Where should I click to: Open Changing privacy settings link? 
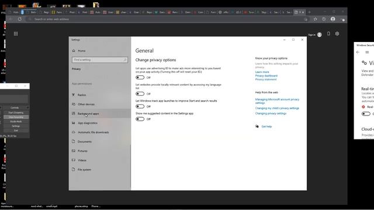click(271, 113)
